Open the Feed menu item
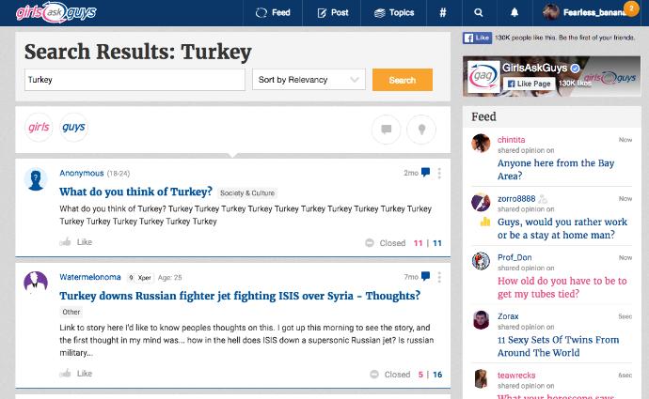The height and width of the screenshot is (399, 649). tap(273, 13)
